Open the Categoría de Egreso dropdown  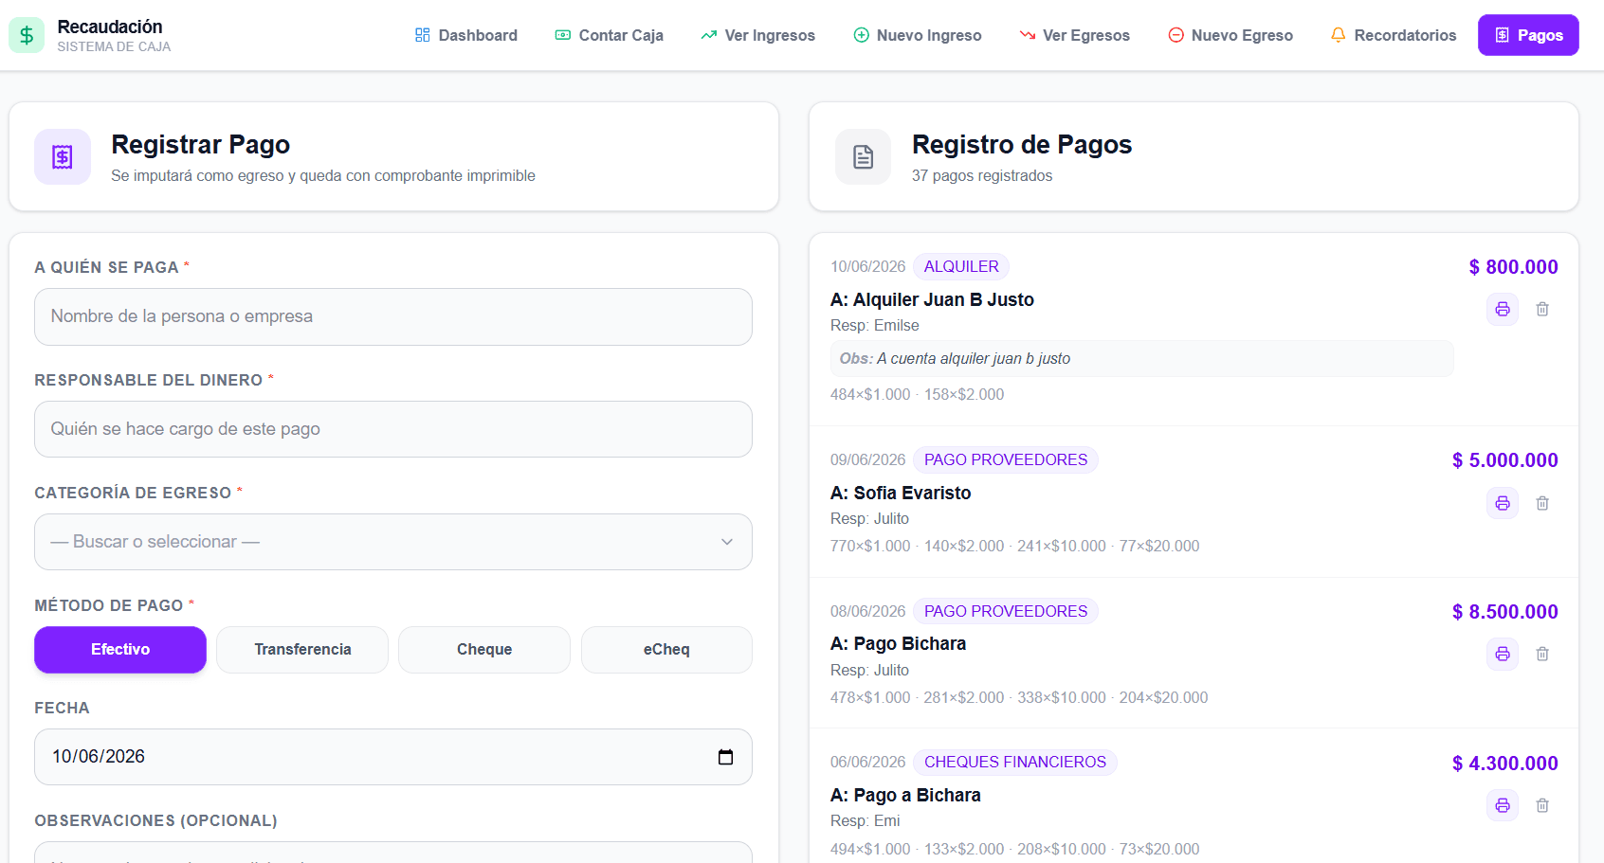point(393,542)
